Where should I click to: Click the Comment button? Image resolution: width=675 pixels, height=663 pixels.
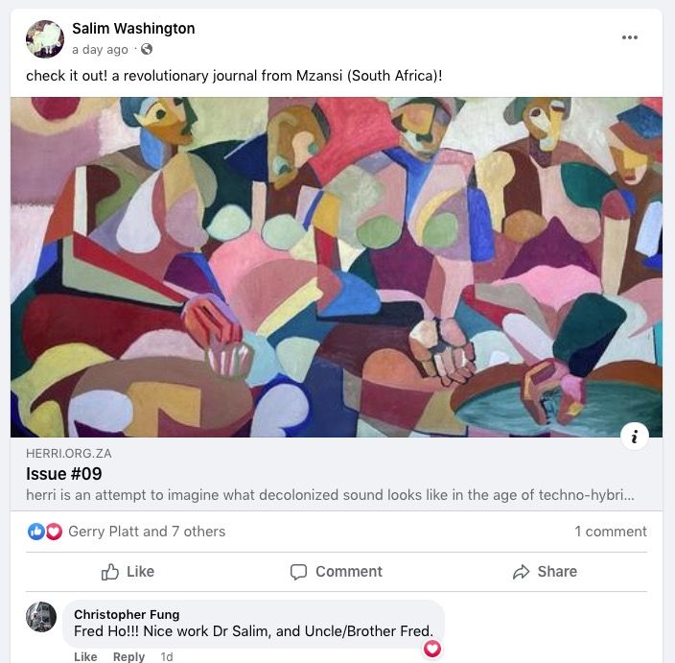click(x=336, y=572)
